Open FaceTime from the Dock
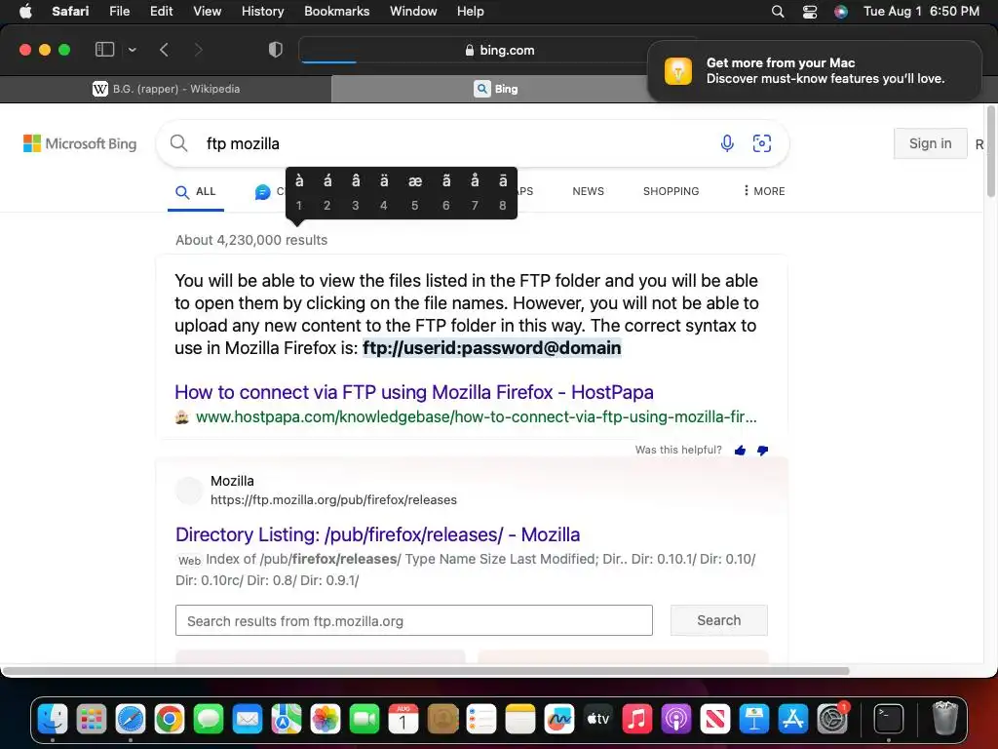Screen dimensions: 998x749 point(365,719)
